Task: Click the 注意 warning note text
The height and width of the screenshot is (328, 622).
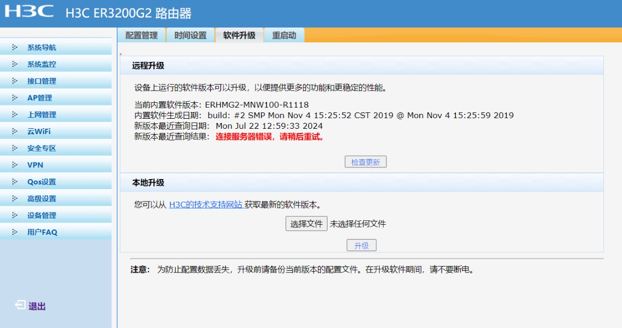Action: point(303,270)
